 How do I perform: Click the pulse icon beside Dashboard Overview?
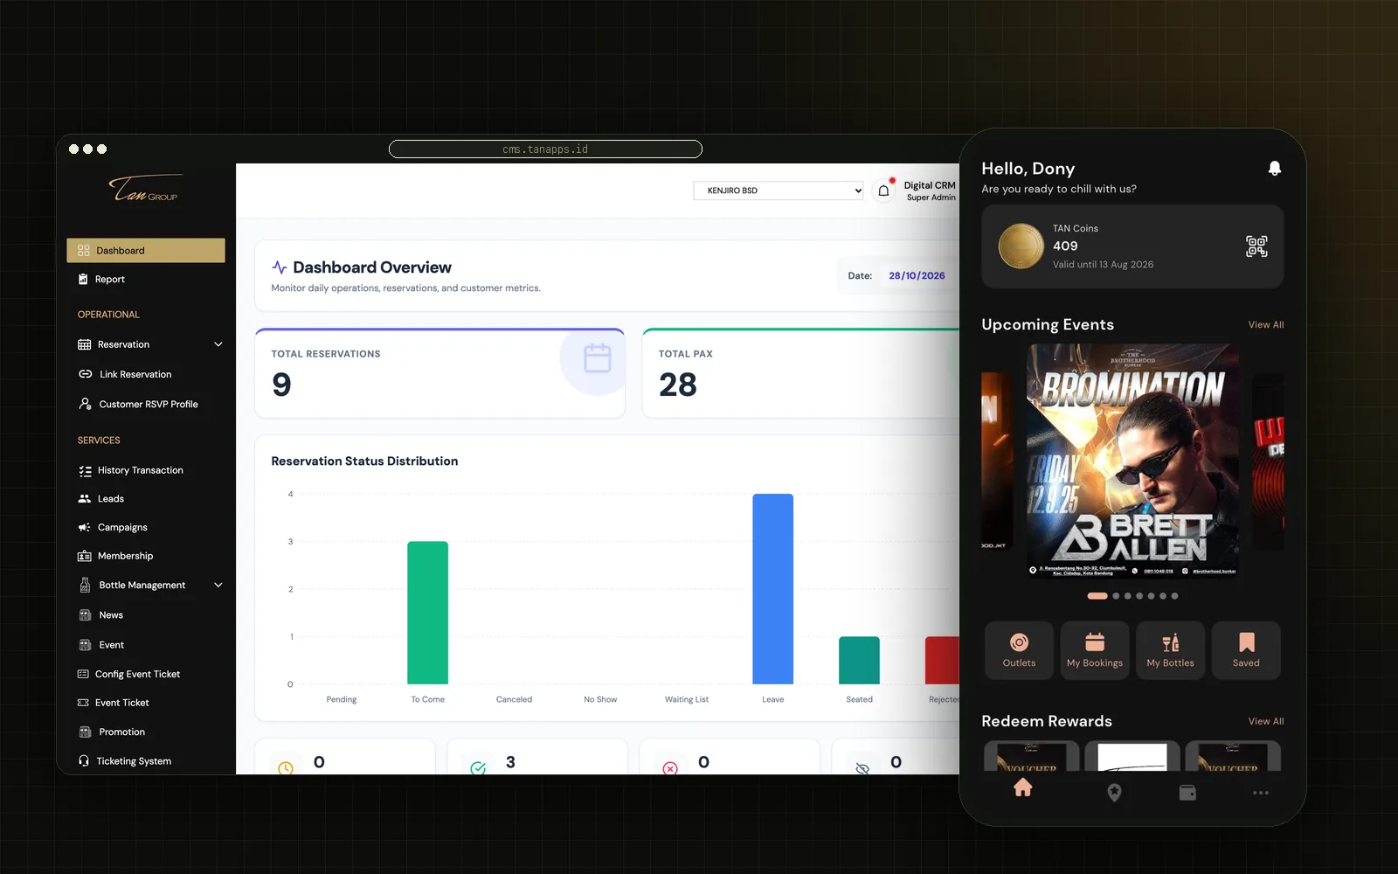click(x=280, y=267)
